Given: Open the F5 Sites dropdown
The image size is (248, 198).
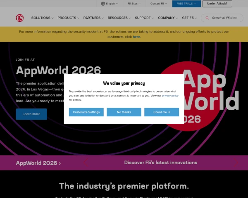Looking at the screenshot, I should [x=134, y=4].
